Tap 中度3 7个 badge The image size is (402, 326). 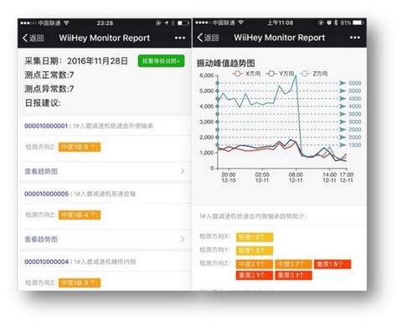293,264
